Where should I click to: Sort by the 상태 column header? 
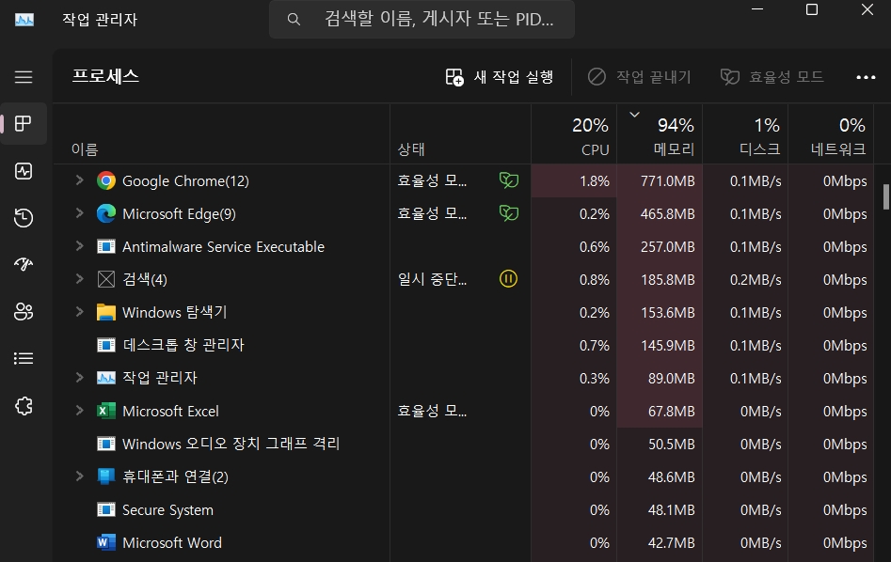460,134
